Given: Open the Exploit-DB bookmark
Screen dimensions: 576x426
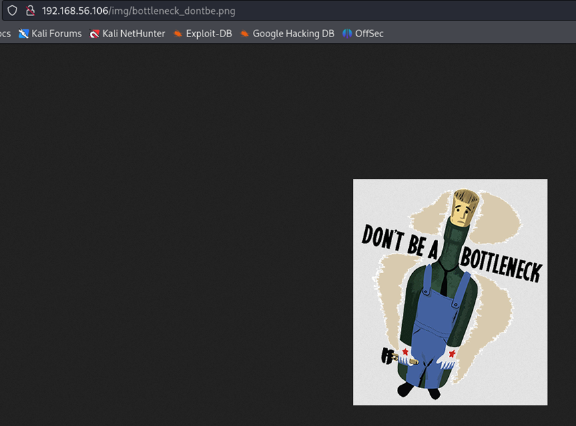Looking at the screenshot, I should pos(202,34).
